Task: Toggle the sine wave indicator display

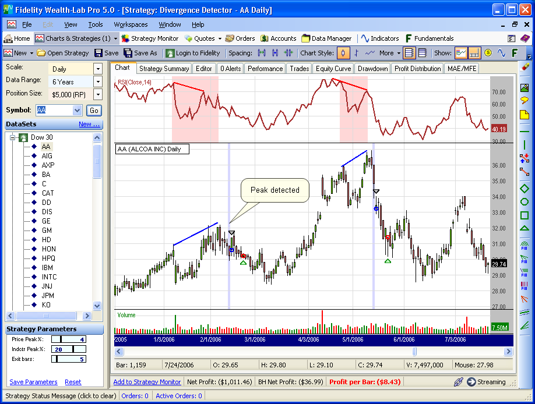Action: (501, 52)
